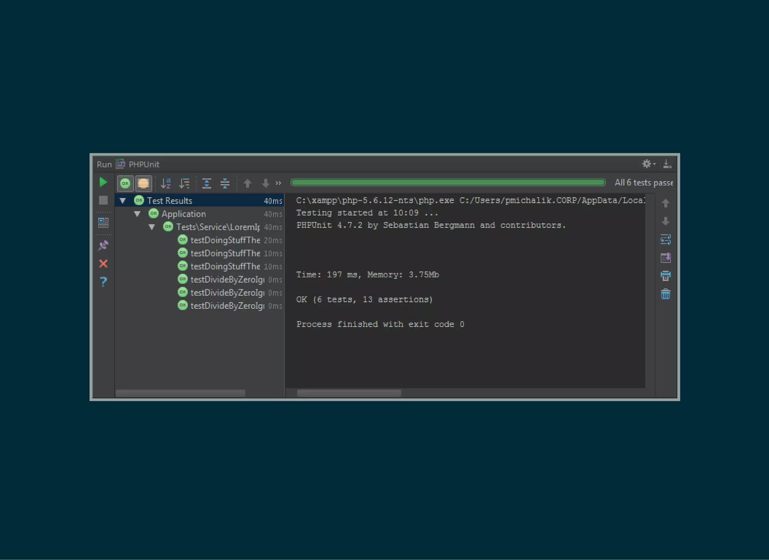Click the console horizontal scrollbar
This screenshot has width=769, height=560.
click(x=349, y=393)
